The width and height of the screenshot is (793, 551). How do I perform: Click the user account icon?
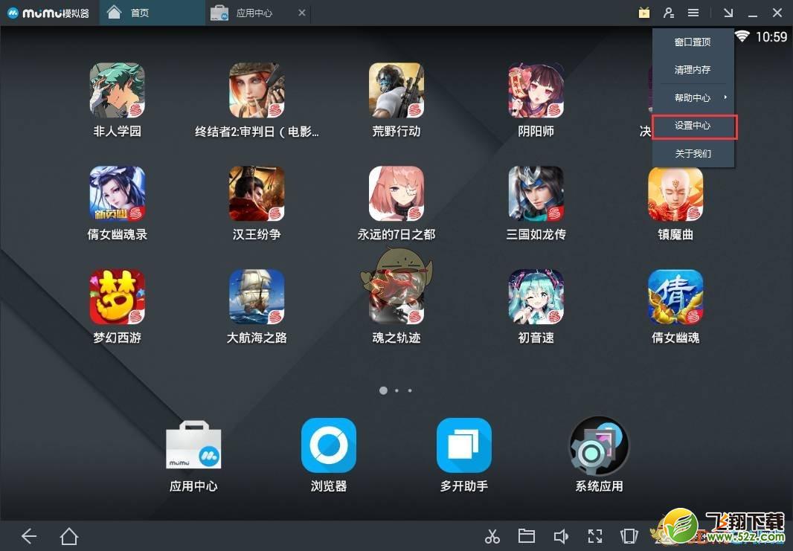point(669,13)
